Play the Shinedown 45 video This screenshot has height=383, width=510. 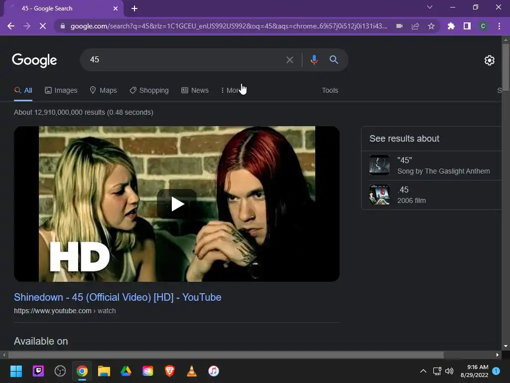pos(177,204)
